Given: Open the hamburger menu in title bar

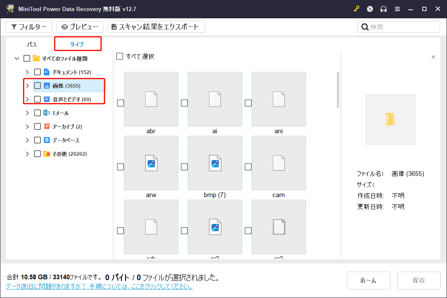Looking at the screenshot, I should pyautogui.click(x=397, y=9).
